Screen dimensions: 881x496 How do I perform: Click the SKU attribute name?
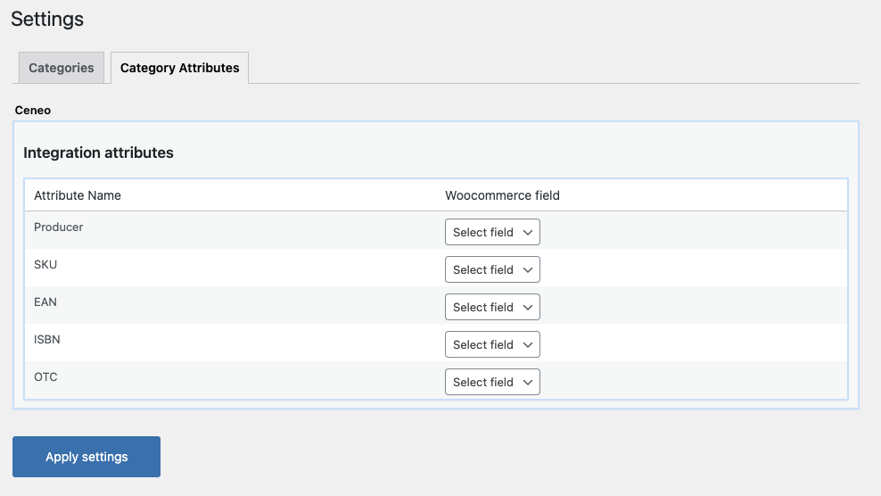pos(45,264)
